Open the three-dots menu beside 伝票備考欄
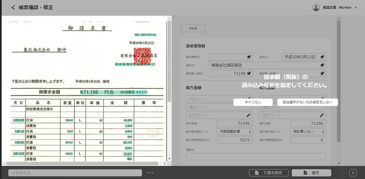Image resolution: width=365 pixels, height=179 pixels. coord(150,173)
